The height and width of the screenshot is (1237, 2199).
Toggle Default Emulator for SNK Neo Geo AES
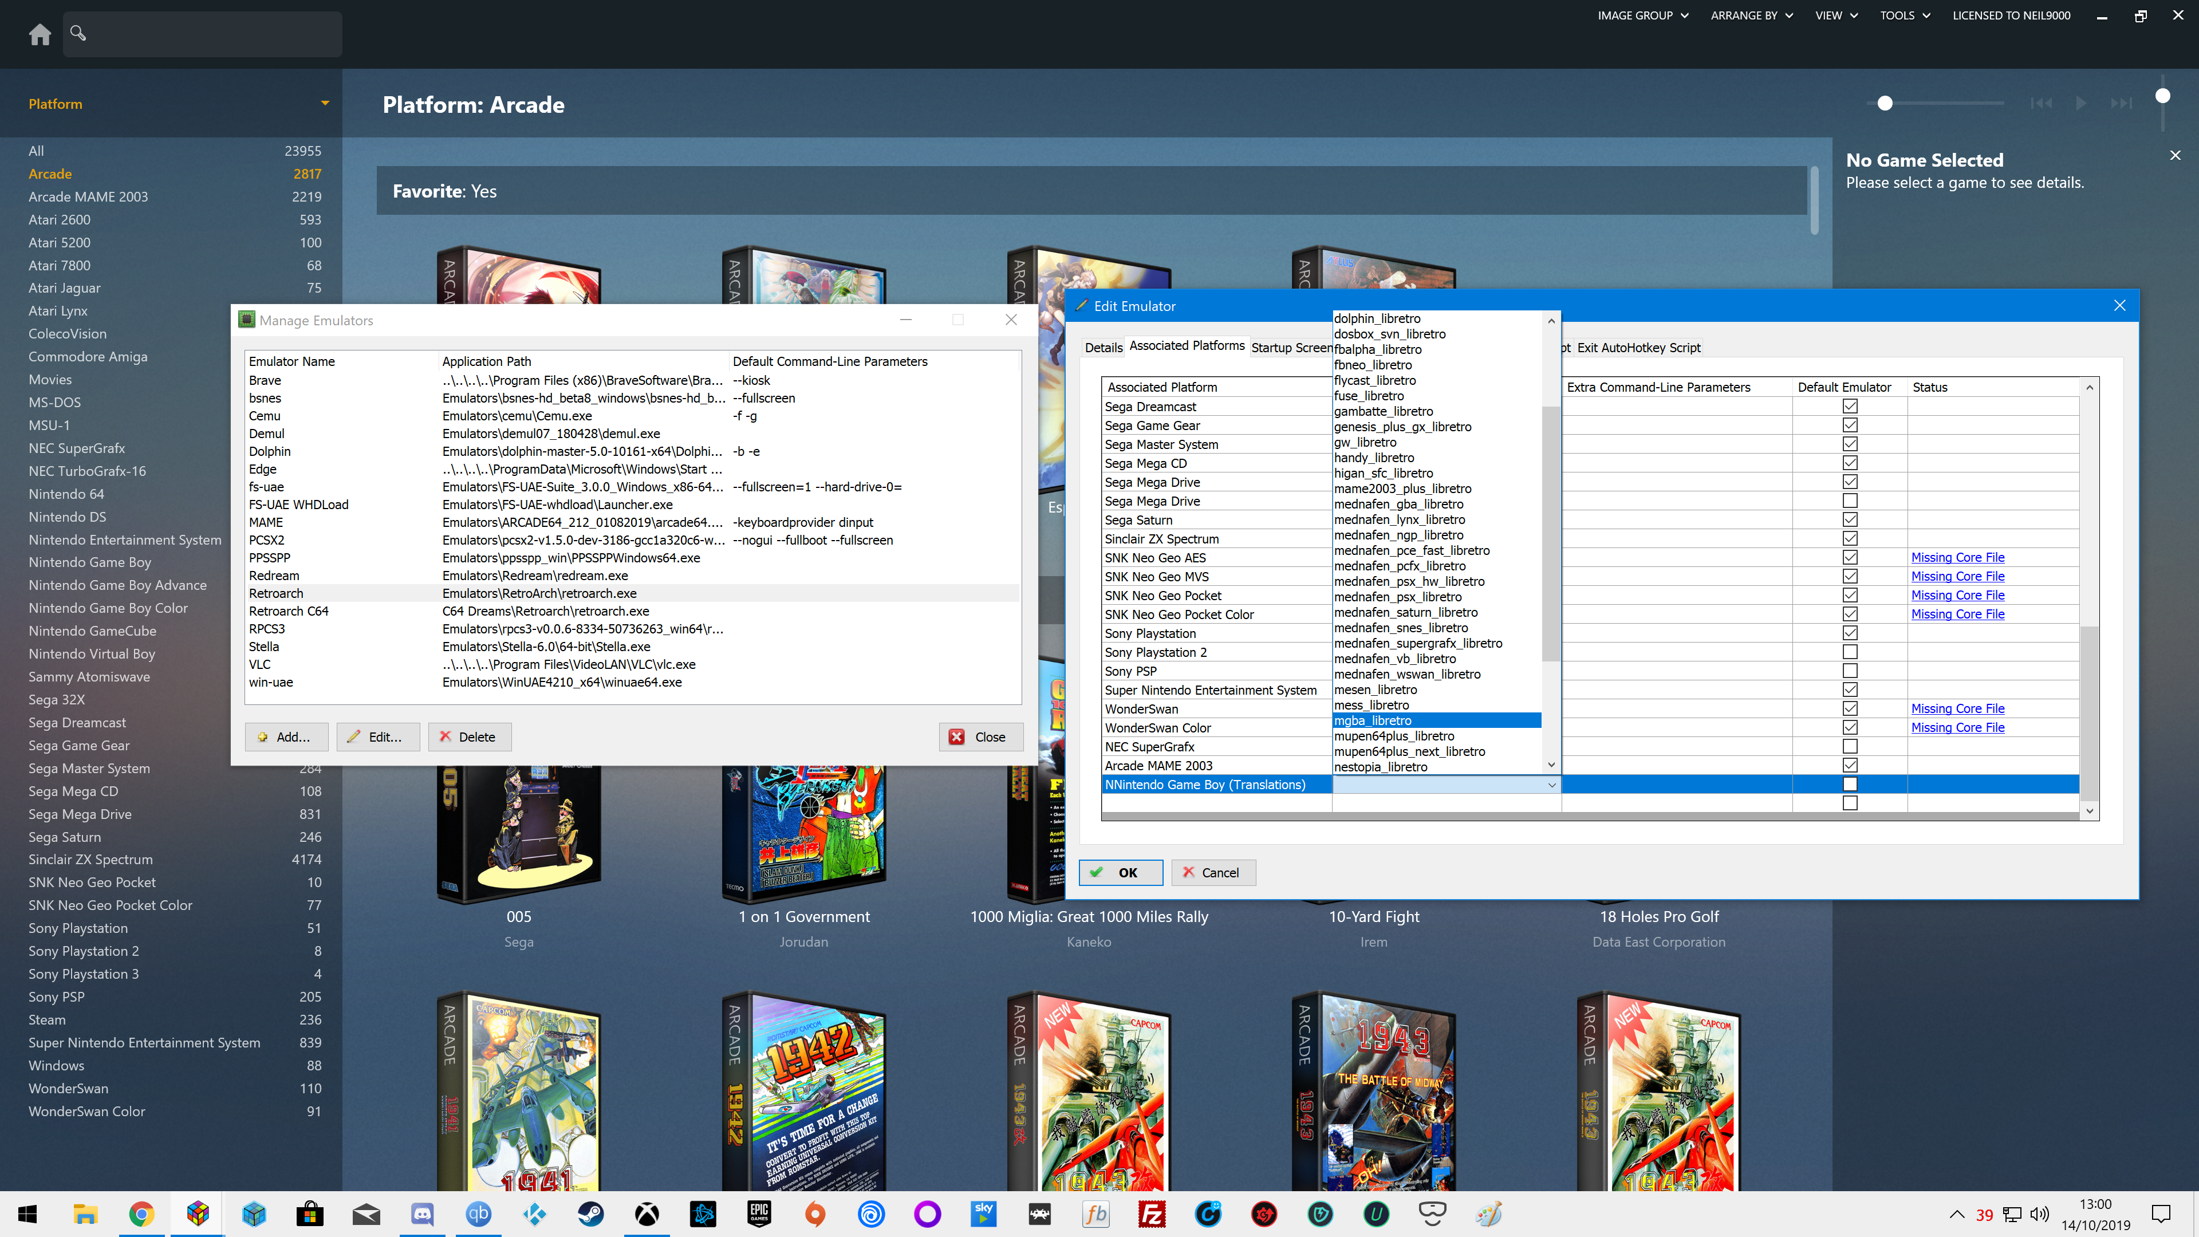tap(1850, 557)
